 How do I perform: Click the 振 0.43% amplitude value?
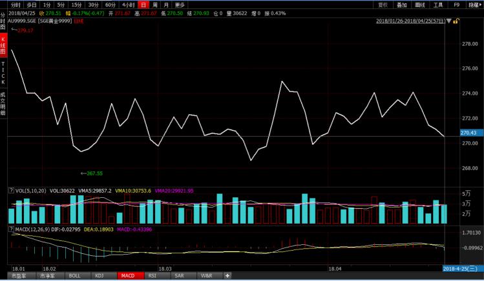[275, 14]
